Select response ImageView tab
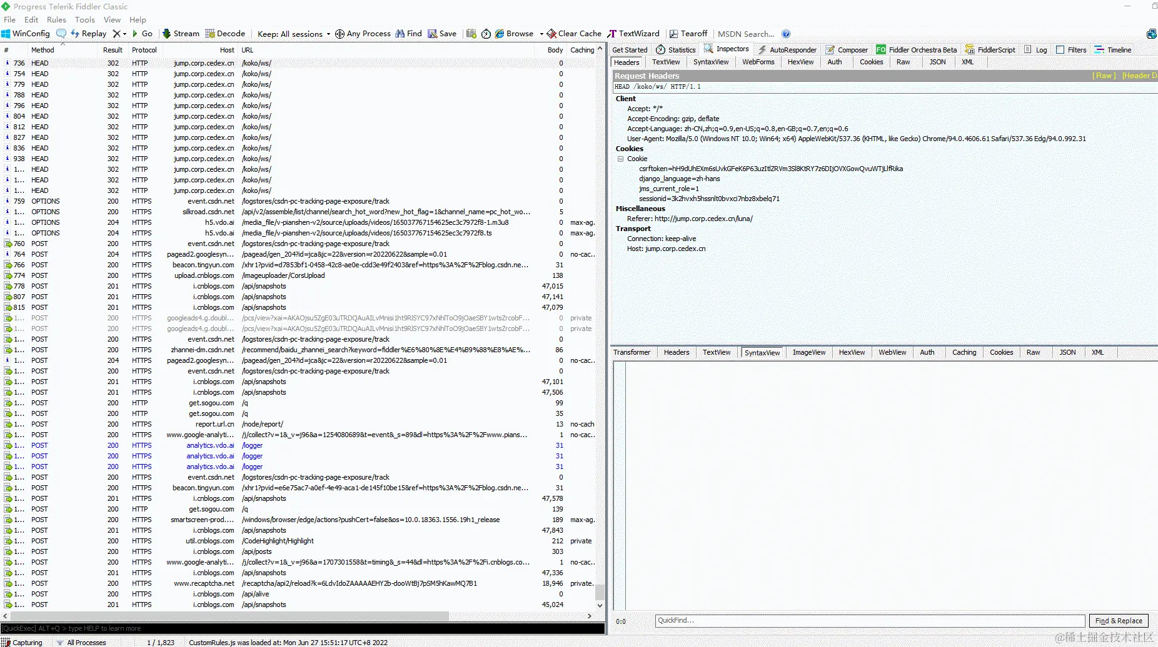 coord(809,352)
